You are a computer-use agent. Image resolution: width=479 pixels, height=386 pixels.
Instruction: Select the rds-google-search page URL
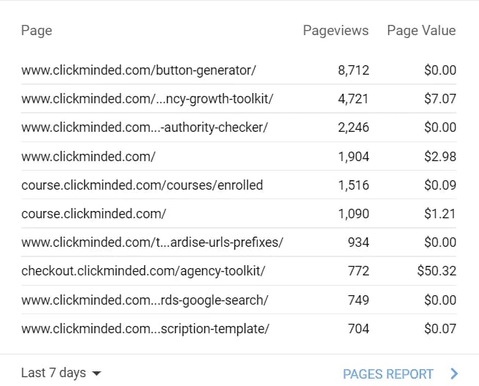coord(144,300)
